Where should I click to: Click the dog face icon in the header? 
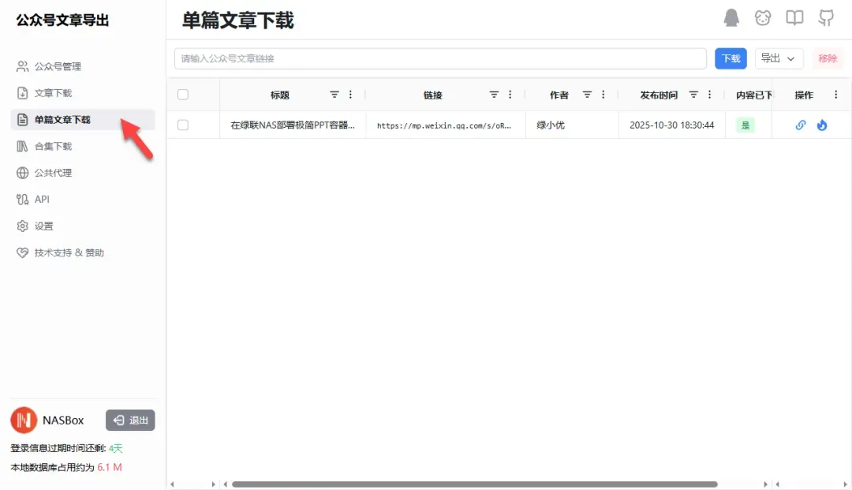click(763, 17)
